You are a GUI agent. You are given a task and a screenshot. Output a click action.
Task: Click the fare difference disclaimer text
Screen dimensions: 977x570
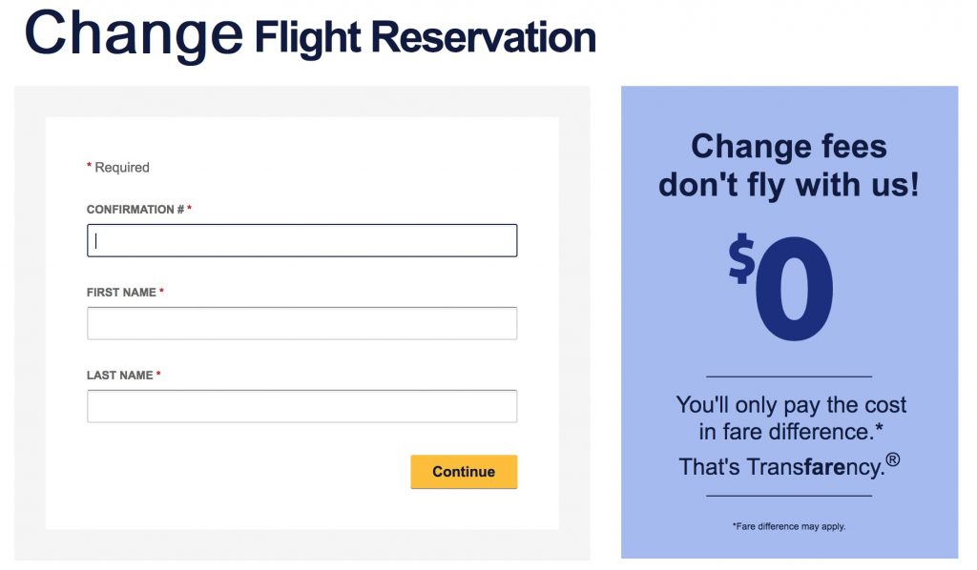coord(789,523)
